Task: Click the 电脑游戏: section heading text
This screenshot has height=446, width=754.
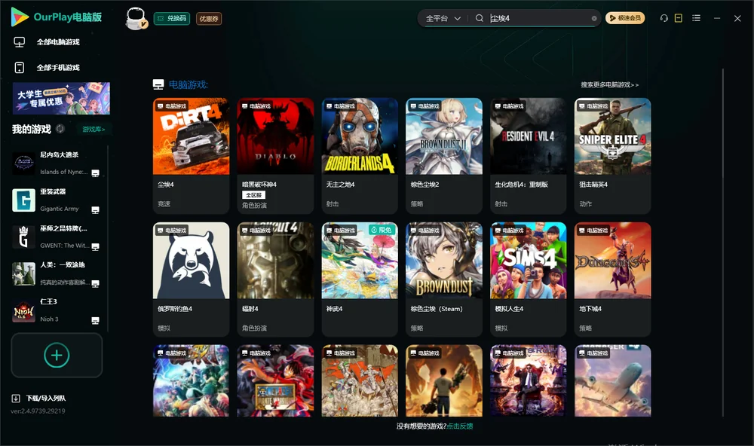Action: coord(188,84)
